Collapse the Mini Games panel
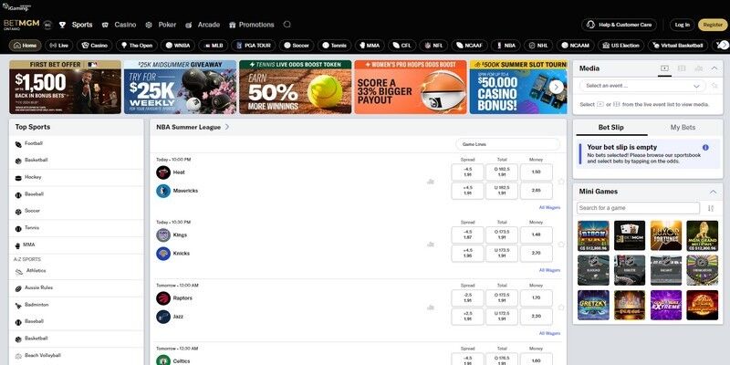 [714, 192]
